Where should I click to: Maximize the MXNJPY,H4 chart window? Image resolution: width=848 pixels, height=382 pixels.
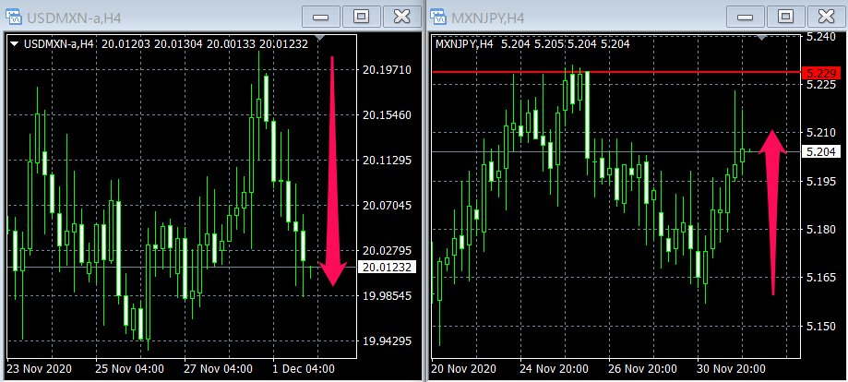pos(785,17)
